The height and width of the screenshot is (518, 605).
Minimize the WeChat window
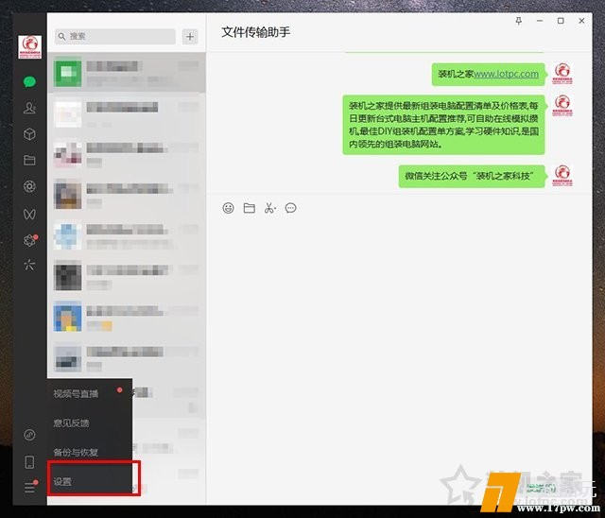point(540,21)
